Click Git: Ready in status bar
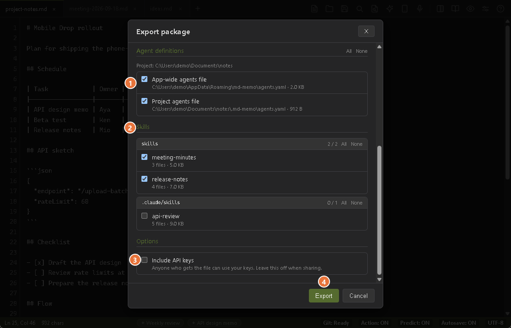This screenshot has height=328, width=511. (x=336, y=323)
